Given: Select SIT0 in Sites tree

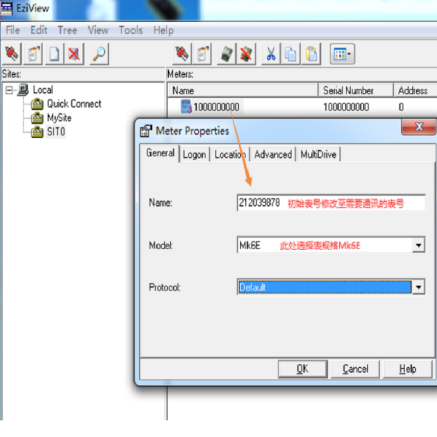Looking at the screenshot, I should pyautogui.click(x=56, y=132).
